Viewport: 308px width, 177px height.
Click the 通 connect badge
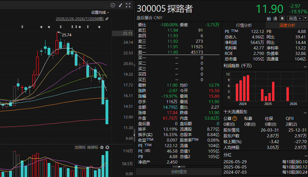click(275, 19)
